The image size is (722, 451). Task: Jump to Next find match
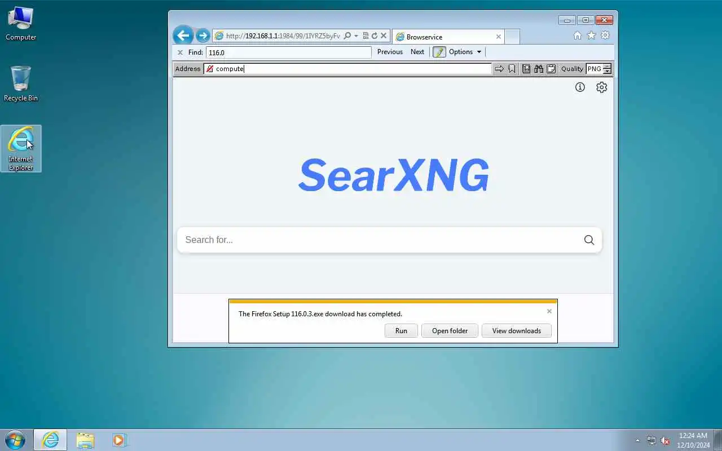[417, 52]
